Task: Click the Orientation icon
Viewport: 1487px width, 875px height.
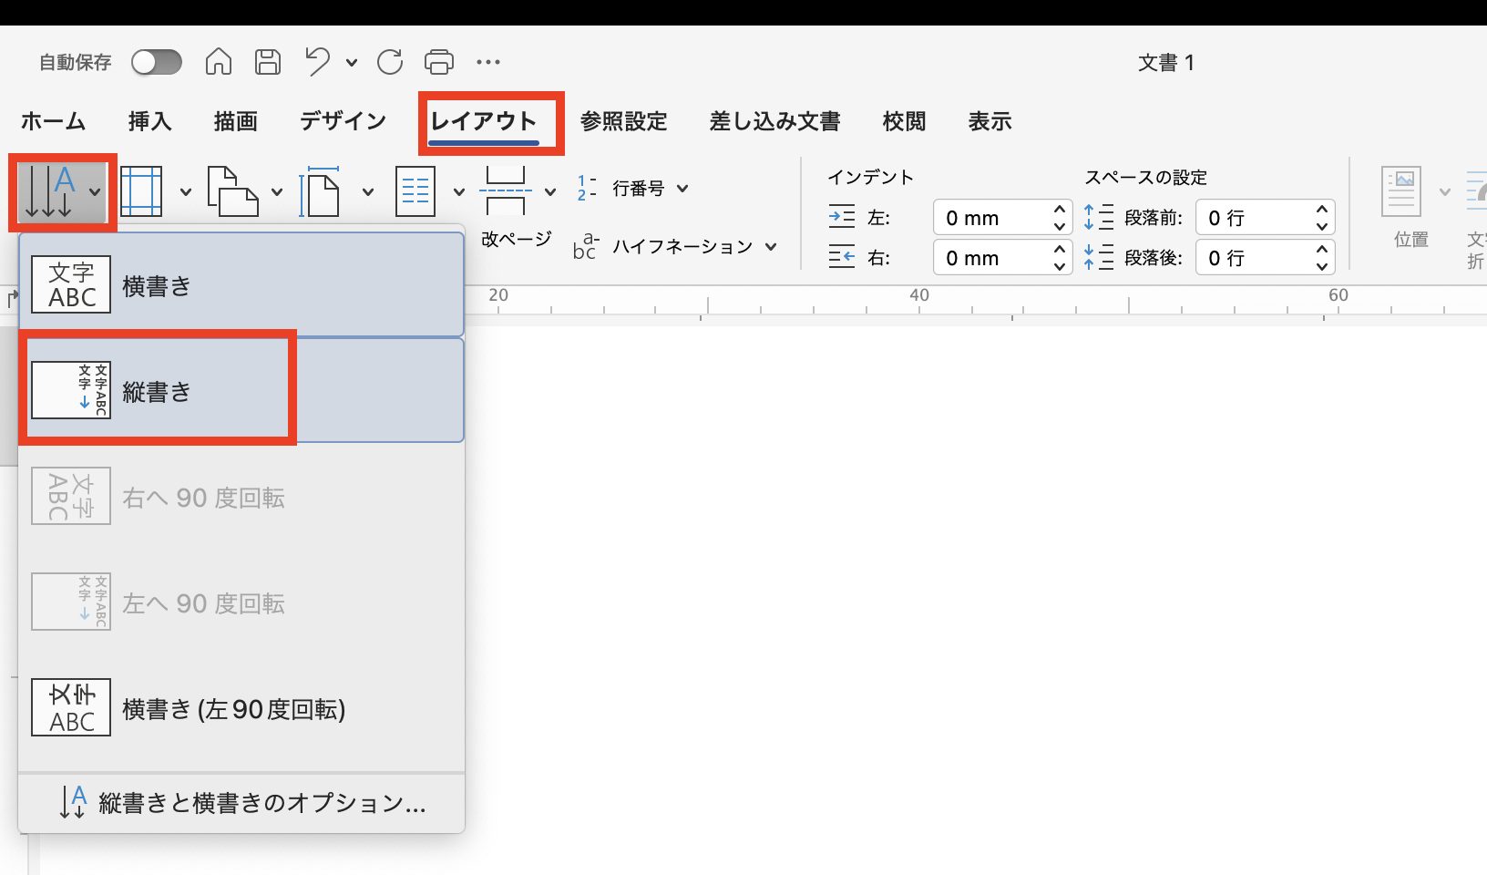Action: [x=232, y=191]
